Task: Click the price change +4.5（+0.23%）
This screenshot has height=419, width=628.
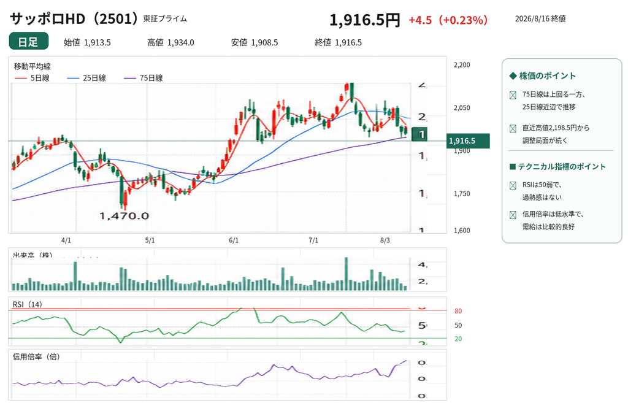Action: (x=448, y=20)
